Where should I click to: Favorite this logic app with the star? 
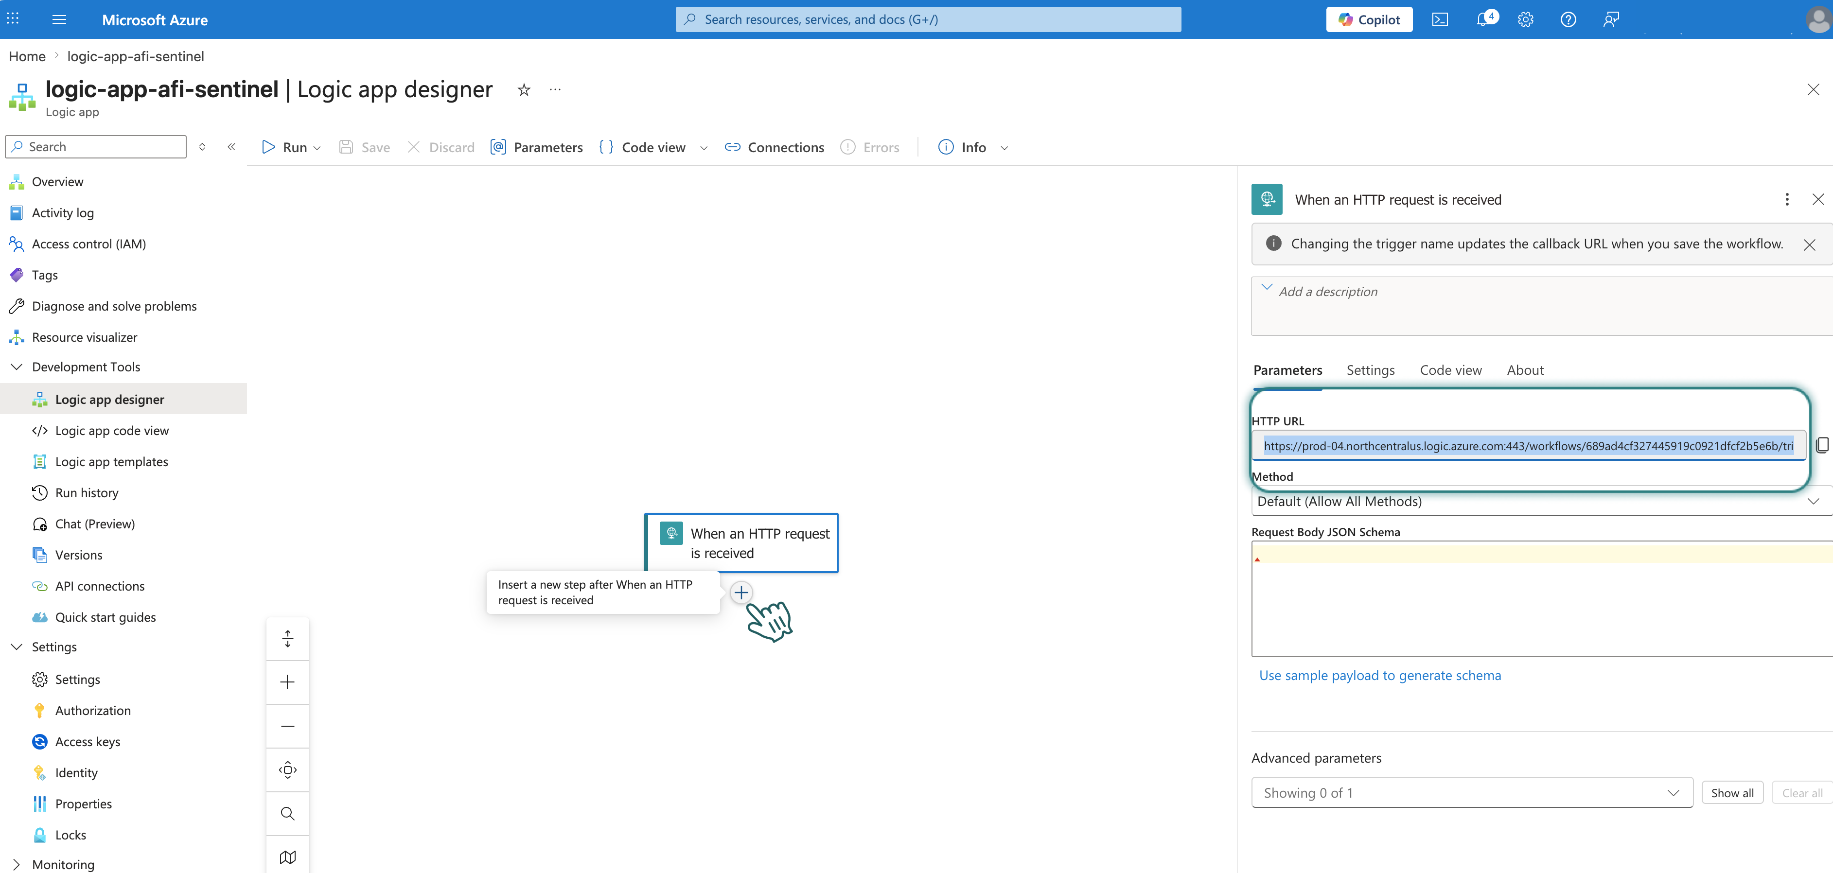pyautogui.click(x=524, y=89)
